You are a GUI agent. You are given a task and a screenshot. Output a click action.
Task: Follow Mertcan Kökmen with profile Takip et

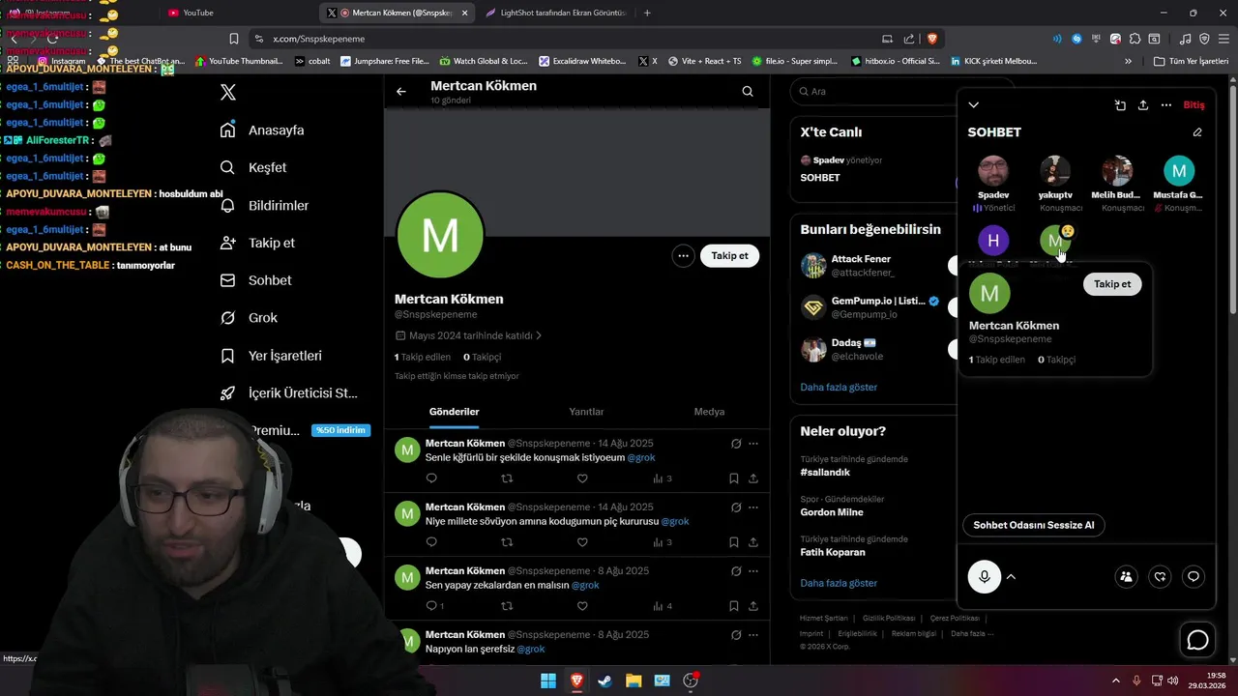click(730, 256)
